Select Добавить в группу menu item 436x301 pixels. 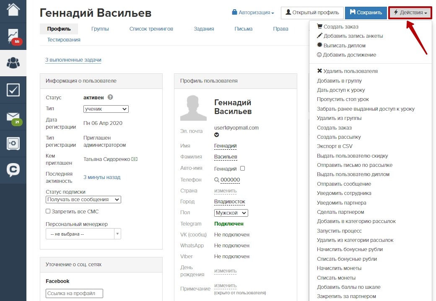click(x=339, y=80)
